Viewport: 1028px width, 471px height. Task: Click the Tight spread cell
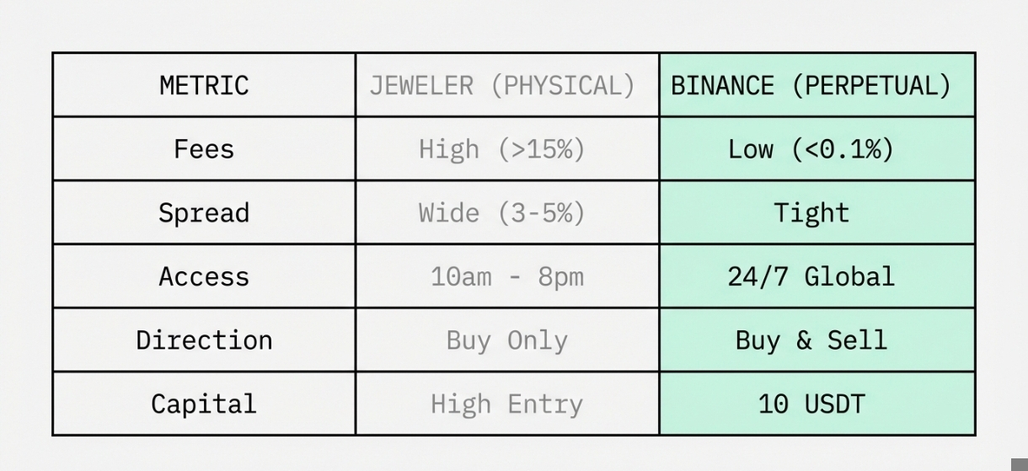click(811, 212)
